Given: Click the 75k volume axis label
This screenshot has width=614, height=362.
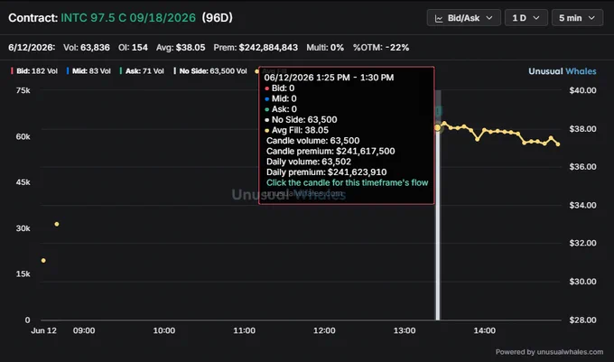Looking at the screenshot, I should point(23,90).
